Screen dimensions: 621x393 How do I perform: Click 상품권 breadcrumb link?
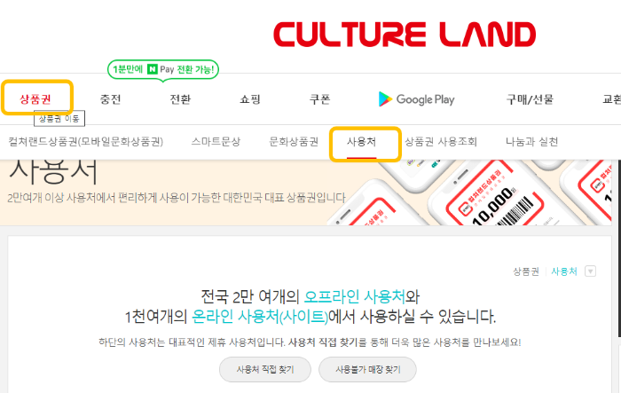coord(526,271)
